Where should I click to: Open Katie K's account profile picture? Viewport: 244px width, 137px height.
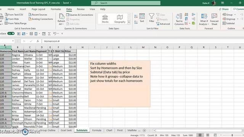coord(213,3)
